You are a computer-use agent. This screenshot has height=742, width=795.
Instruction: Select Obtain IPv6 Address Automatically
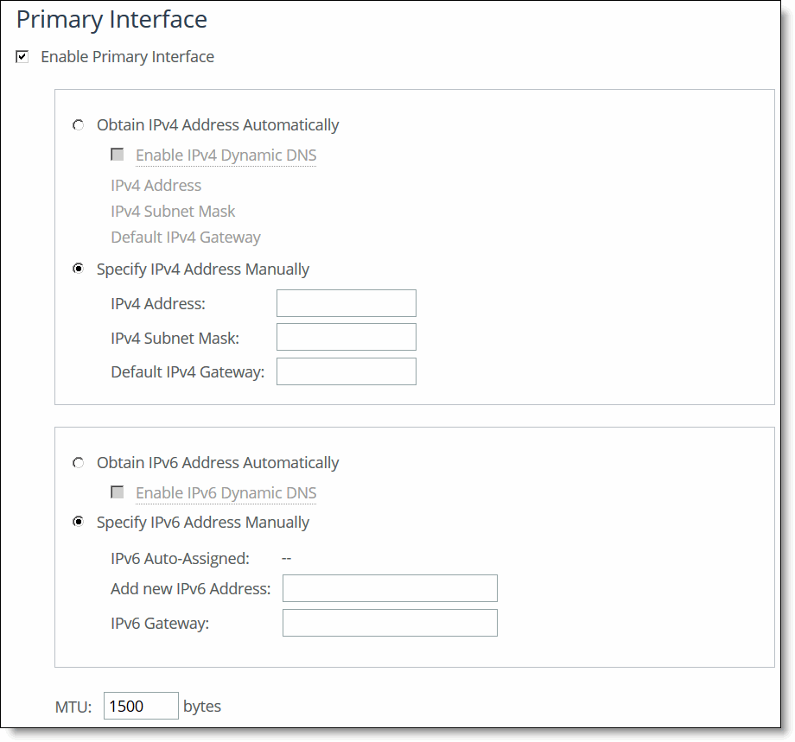(78, 463)
